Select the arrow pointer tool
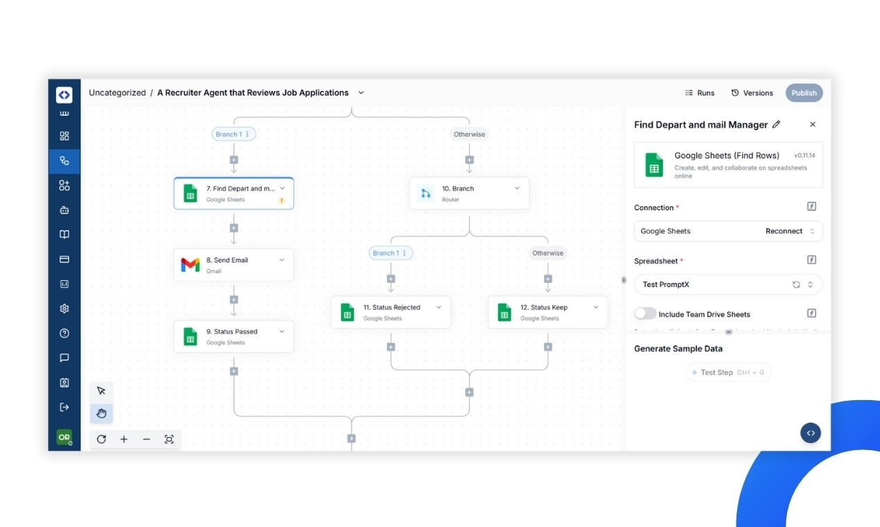The image size is (880, 527). coord(101,391)
